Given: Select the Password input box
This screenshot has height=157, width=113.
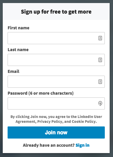Looking at the screenshot, I should [56, 103].
